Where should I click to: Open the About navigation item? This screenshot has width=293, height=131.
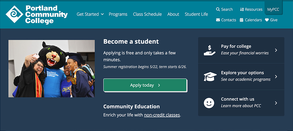[173, 14]
